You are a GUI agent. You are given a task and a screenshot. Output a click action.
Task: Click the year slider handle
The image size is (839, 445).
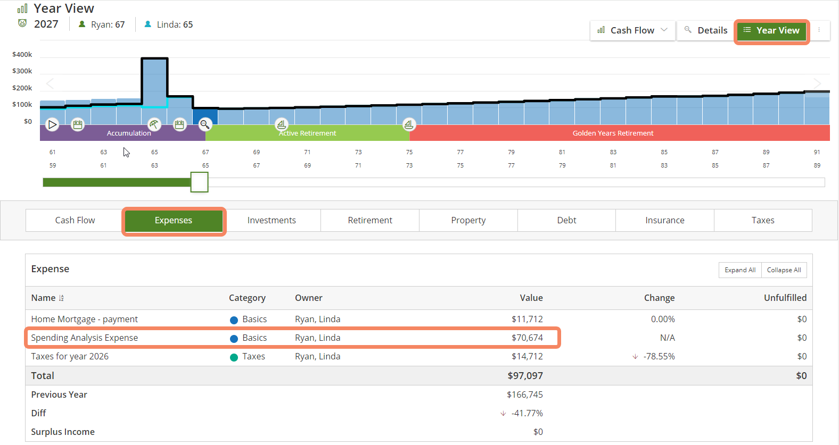click(200, 182)
